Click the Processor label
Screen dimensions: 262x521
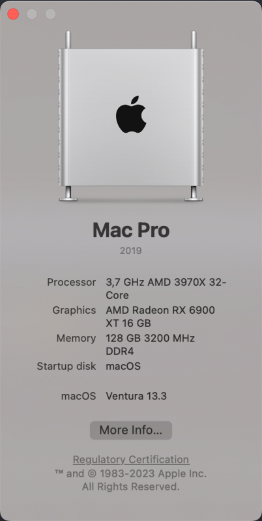point(71,282)
